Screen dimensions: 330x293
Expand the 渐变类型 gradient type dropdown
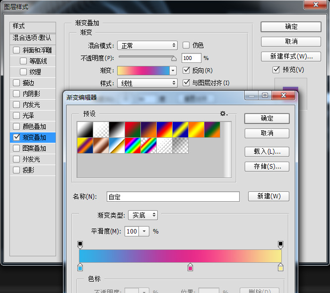(x=143, y=215)
